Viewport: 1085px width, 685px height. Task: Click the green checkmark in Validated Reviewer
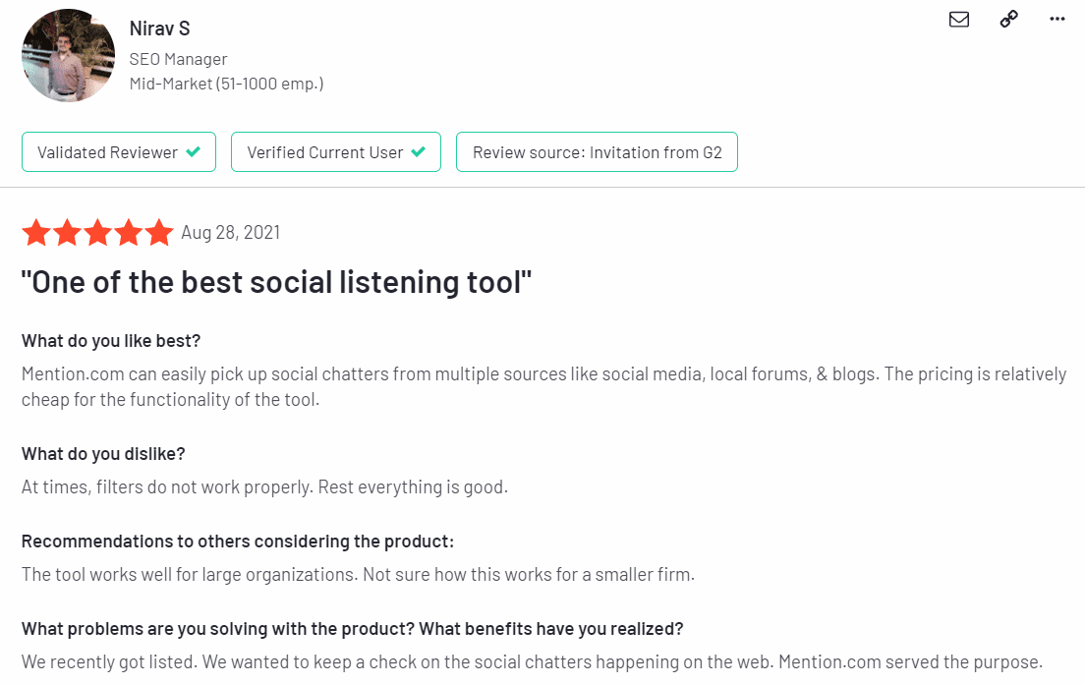pos(194,151)
